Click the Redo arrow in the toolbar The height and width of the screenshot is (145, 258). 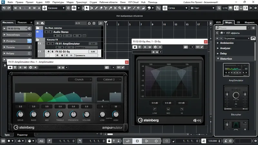[9, 8]
